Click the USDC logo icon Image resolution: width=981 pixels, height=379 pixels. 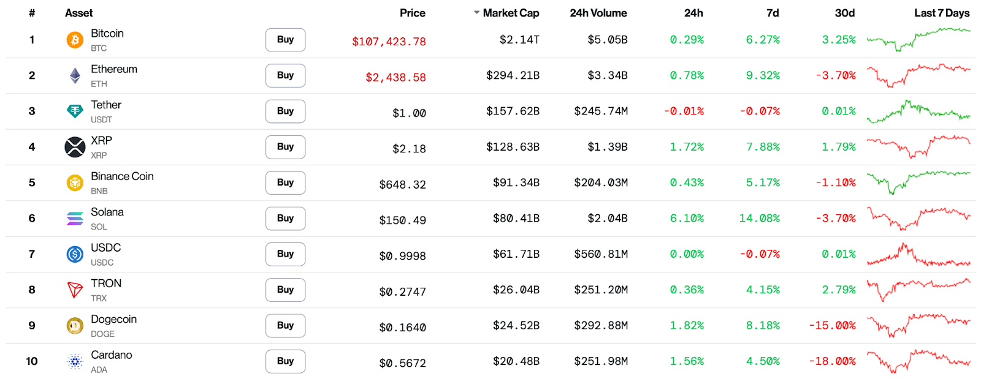point(75,254)
